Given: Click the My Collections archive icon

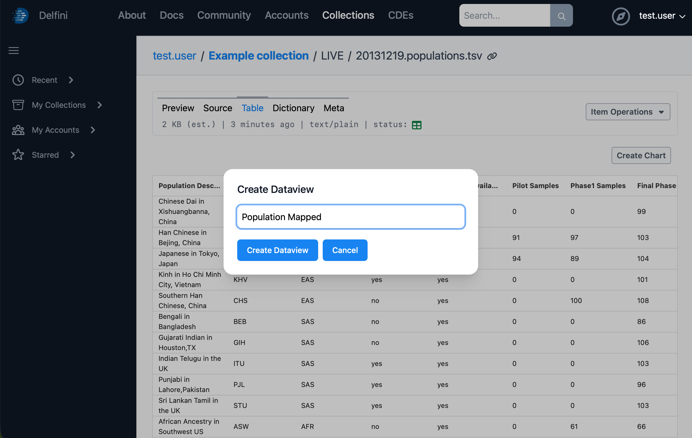Looking at the screenshot, I should pyautogui.click(x=18, y=105).
